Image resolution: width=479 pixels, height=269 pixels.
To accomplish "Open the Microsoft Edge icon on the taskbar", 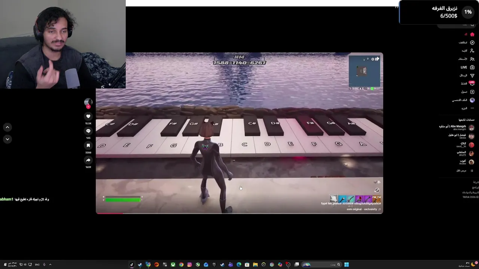I will click(x=239, y=265).
